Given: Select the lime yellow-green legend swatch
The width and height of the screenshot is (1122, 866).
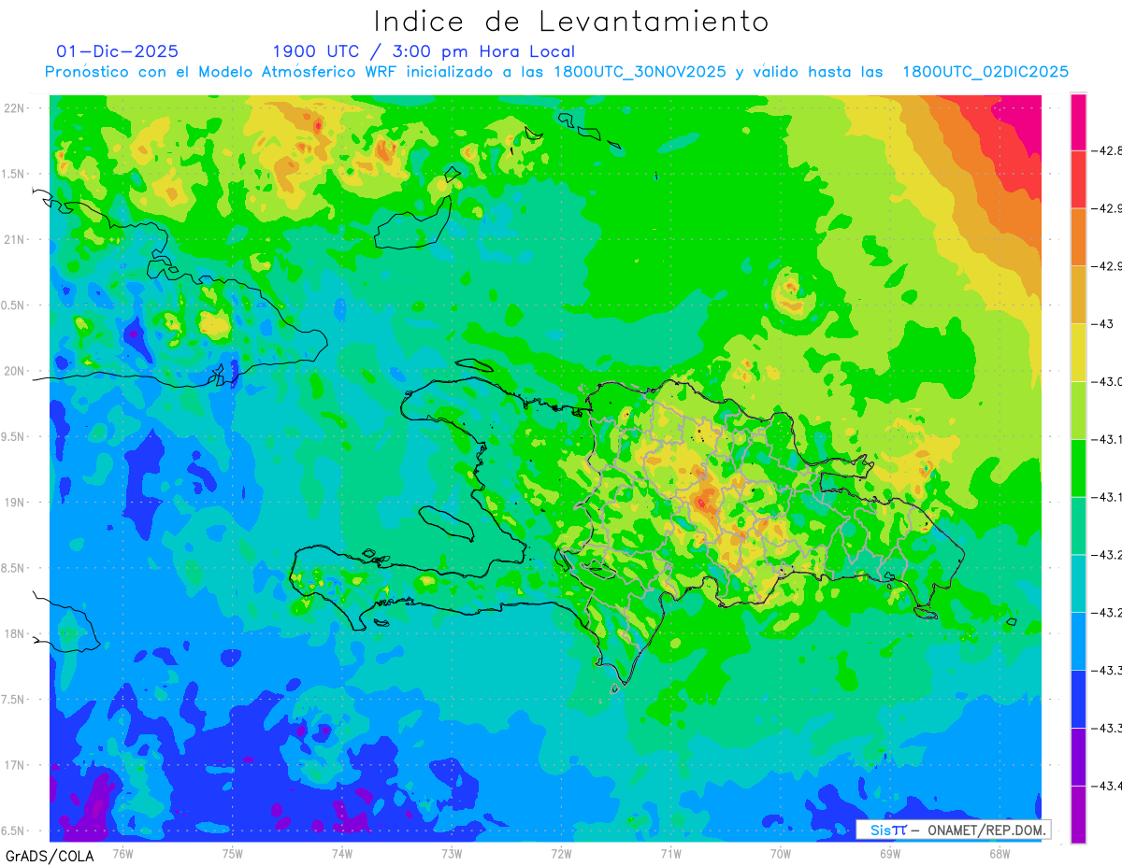Looking at the screenshot, I should tap(1078, 411).
